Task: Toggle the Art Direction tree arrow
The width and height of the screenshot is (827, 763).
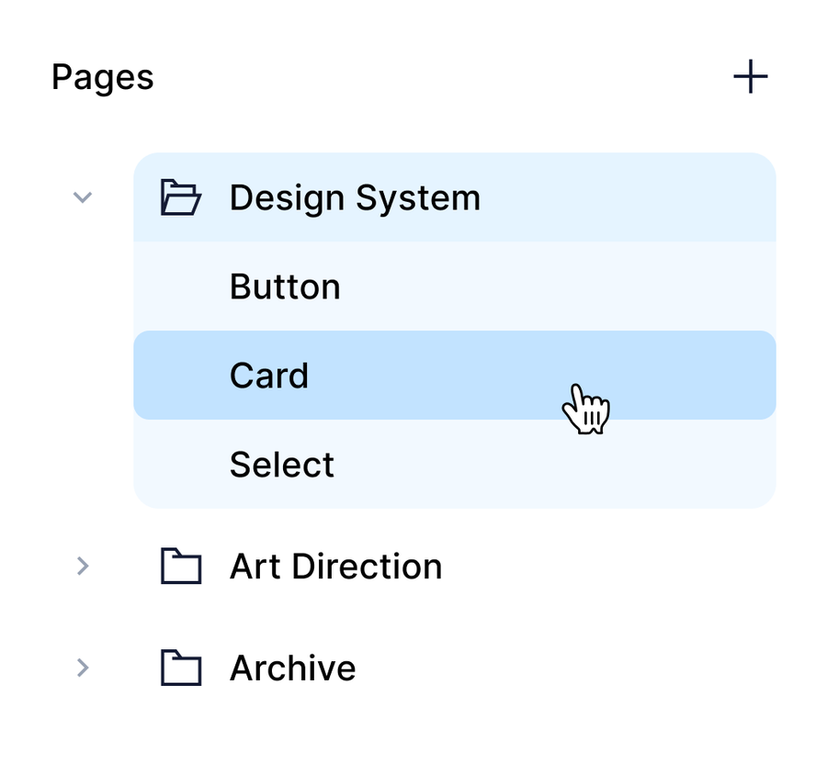Action: pos(83,567)
